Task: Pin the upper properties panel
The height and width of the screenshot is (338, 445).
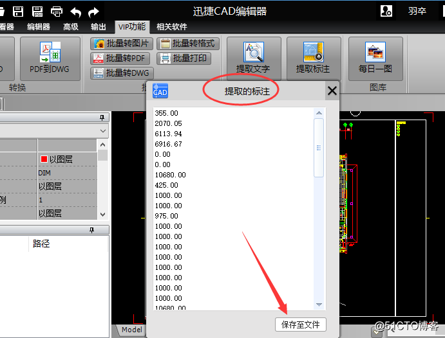Action: (102, 118)
